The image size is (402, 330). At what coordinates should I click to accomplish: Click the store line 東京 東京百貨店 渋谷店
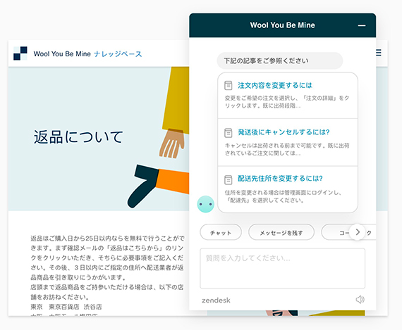pos(66,307)
